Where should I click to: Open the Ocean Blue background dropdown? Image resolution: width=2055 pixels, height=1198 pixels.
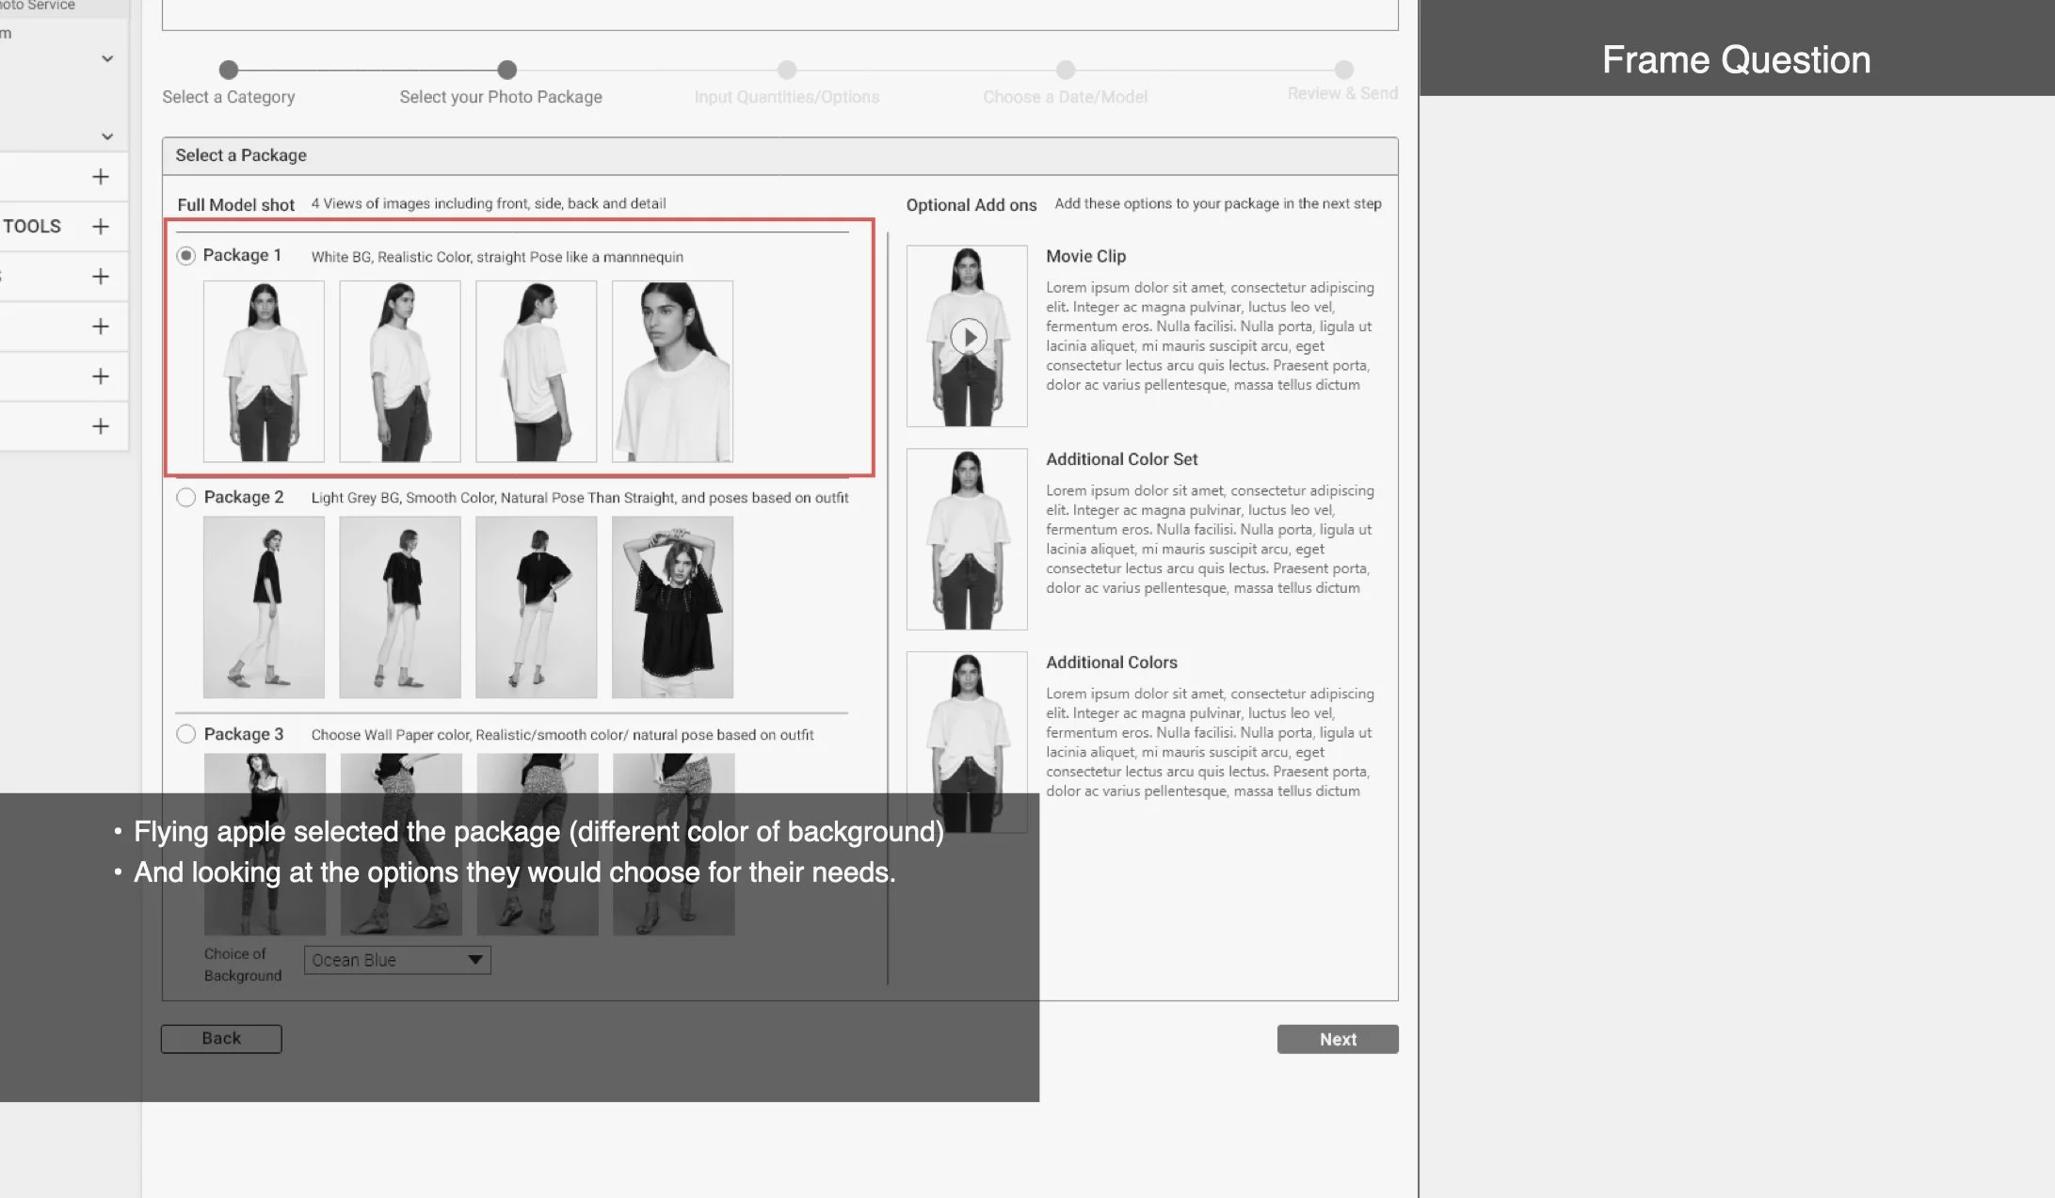pos(397,960)
